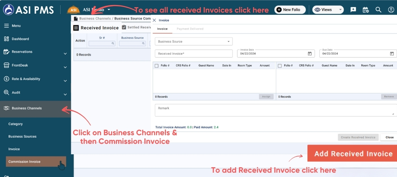
Task: Expand the Reservations sidebar section
Action: point(65,54)
